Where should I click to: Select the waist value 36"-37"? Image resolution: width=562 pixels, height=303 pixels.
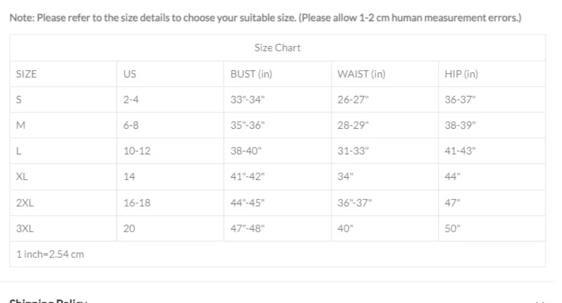pyautogui.click(x=354, y=203)
